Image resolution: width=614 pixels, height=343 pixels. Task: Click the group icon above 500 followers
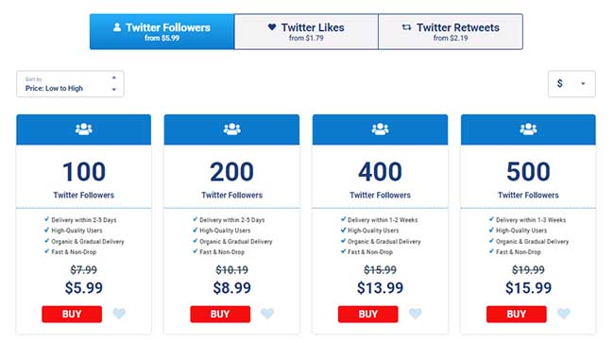[528, 129]
